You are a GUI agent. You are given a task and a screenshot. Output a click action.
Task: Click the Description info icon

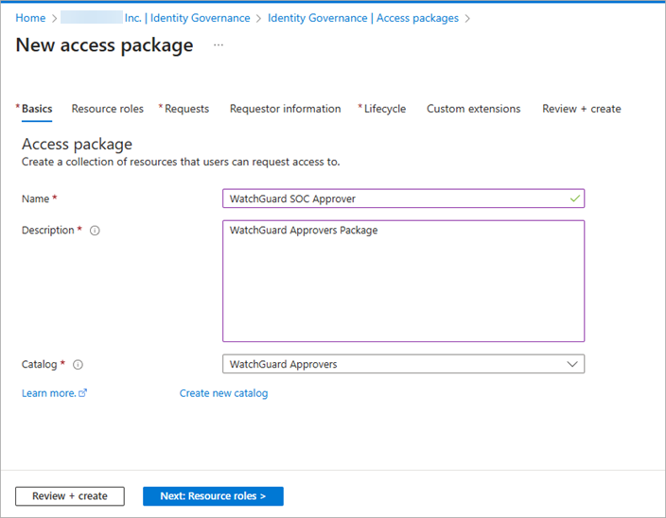tap(95, 231)
